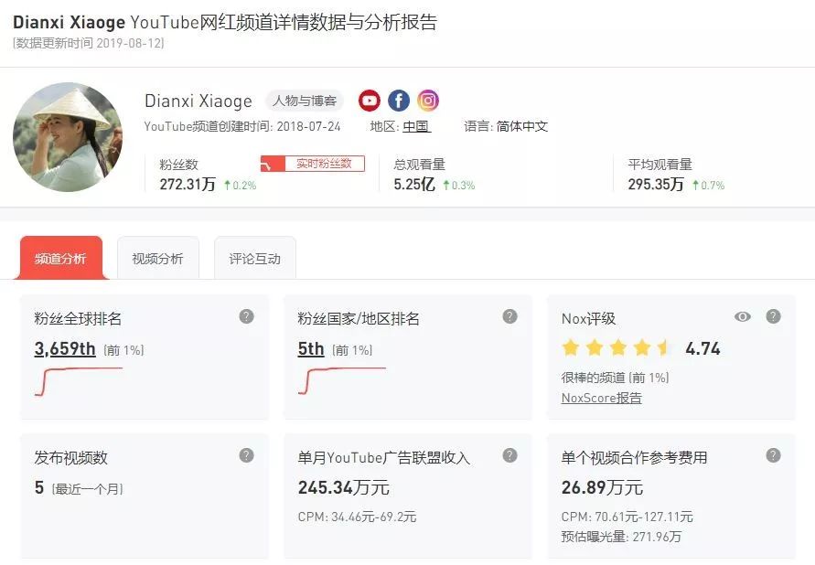Switch to the 评论互动 tab
The width and height of the screenshot is (815, 565).
(x=254, y=259)
